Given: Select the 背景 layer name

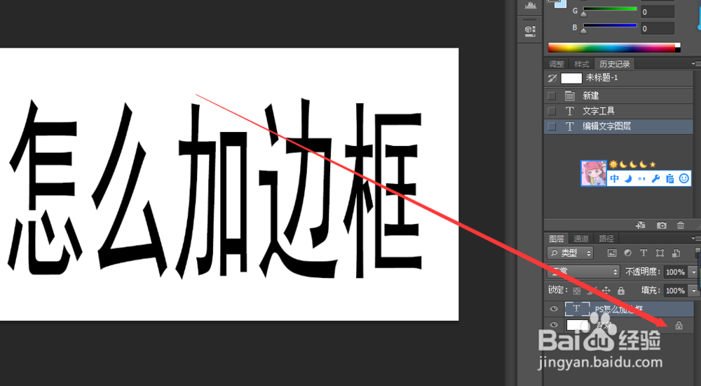Looking at the screenshot, I should (x=604, y=326).
